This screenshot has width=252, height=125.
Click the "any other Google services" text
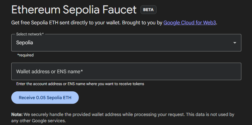(38, 121)
